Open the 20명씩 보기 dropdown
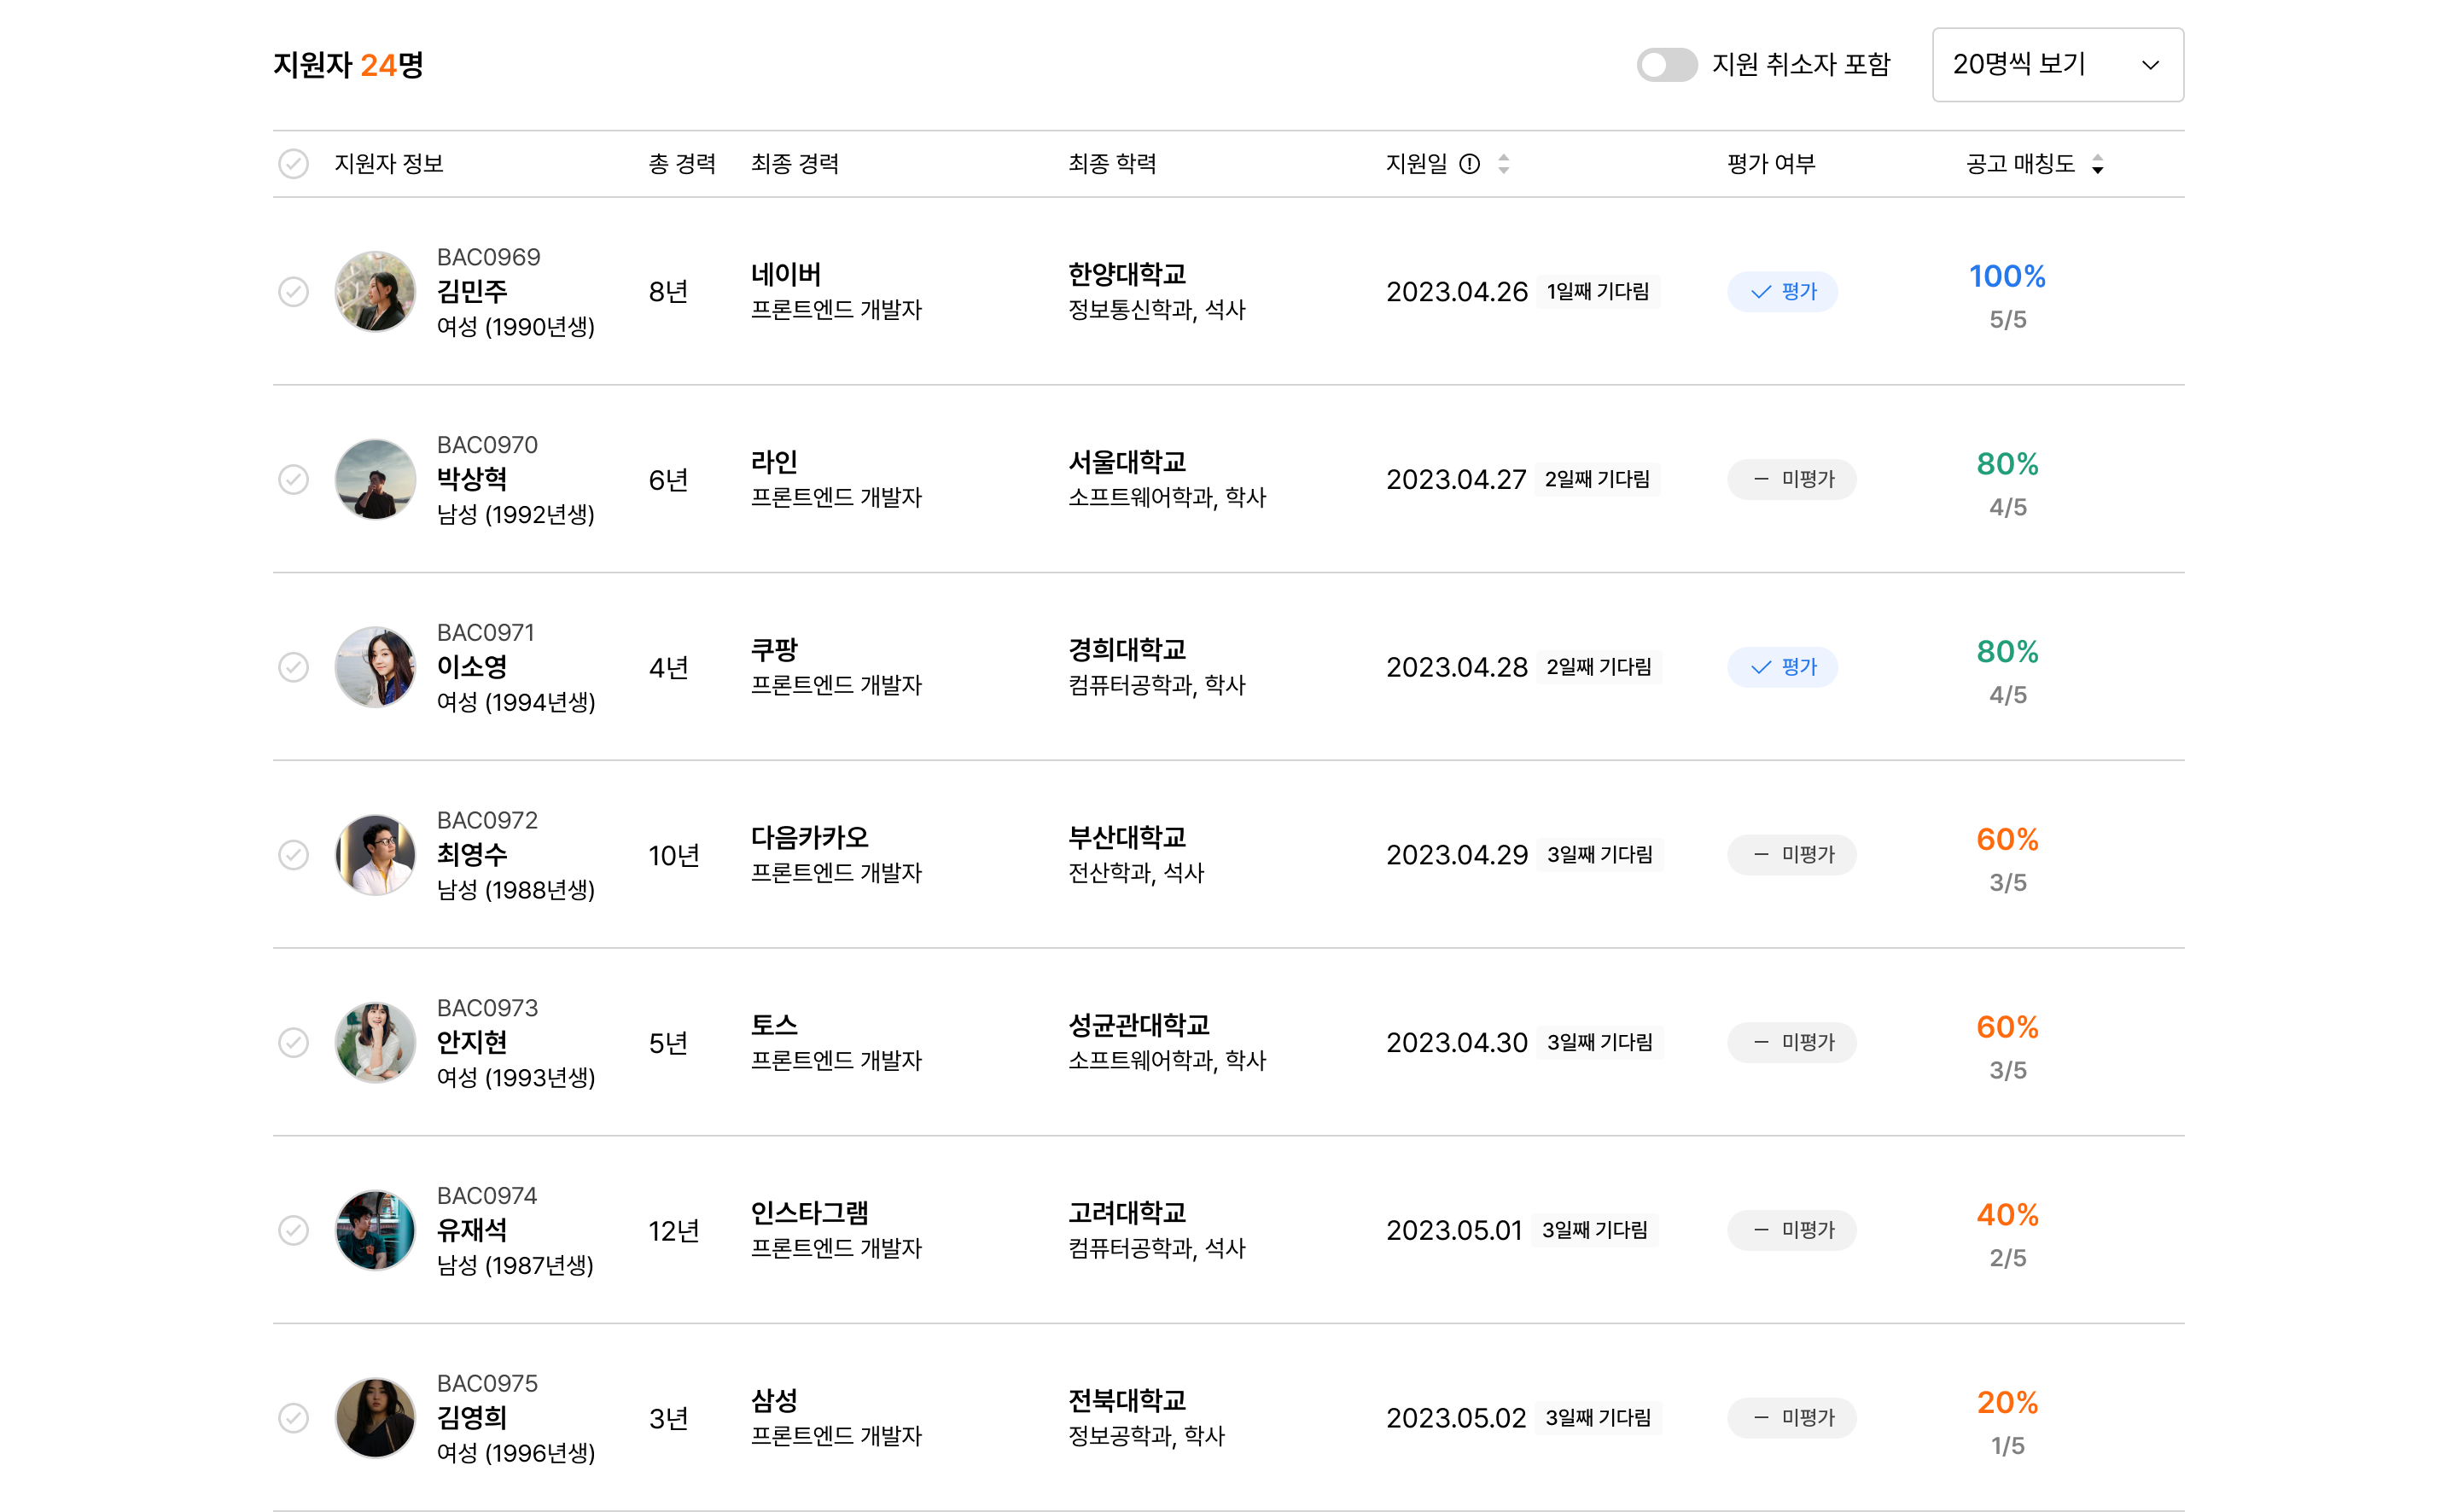2458x1512 pixels. pyautogui.click(x=2057, y=65)
